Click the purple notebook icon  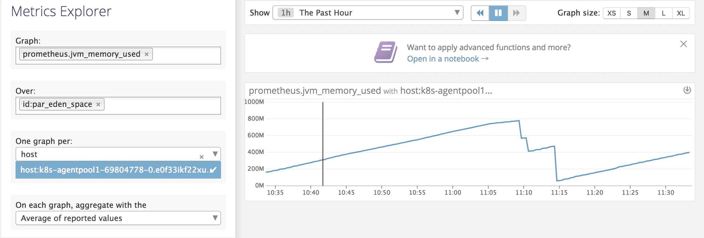386,52
